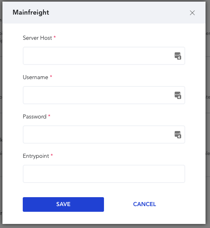This screenshot has width=210, height=228.
Task: Click the Password label text
Action: 35,116
